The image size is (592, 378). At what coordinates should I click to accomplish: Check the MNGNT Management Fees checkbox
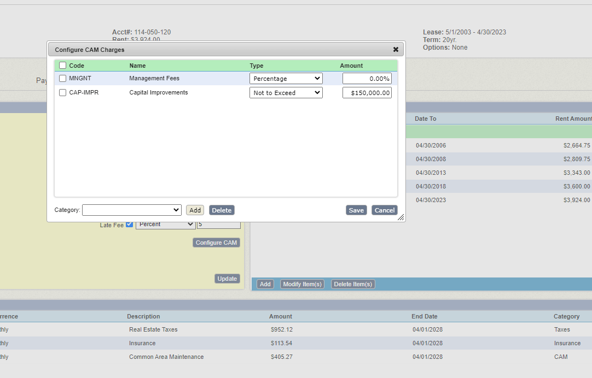[x=62, y=78]
